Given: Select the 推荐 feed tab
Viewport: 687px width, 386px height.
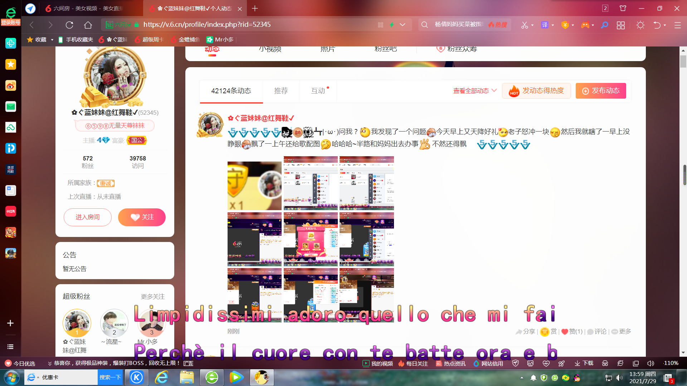Looking at the screenshot, I should tap(281, 91).
